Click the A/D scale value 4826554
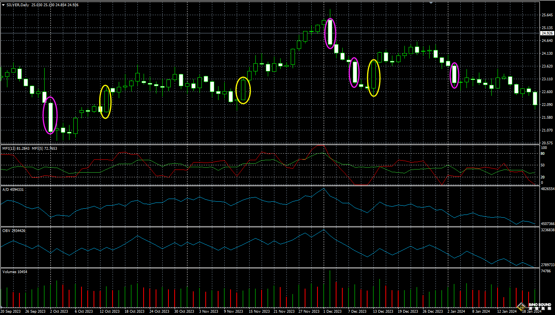The image size is (555, 315). [548, 189]
